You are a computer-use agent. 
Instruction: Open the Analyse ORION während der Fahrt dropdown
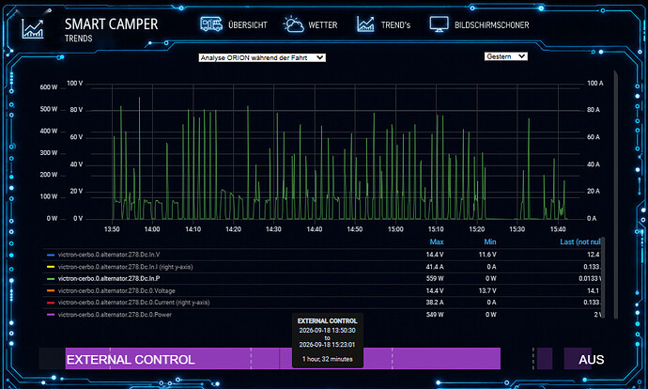(x=262, y=58)
